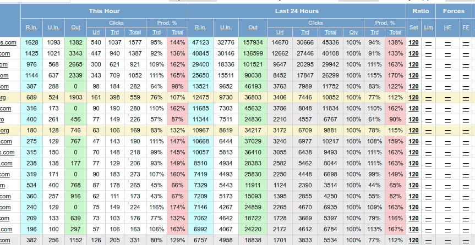The height and width of the screenshot is (245, 475).
Task: Sort by Last 24 Hours Clicks Url header
Action: 280,32
